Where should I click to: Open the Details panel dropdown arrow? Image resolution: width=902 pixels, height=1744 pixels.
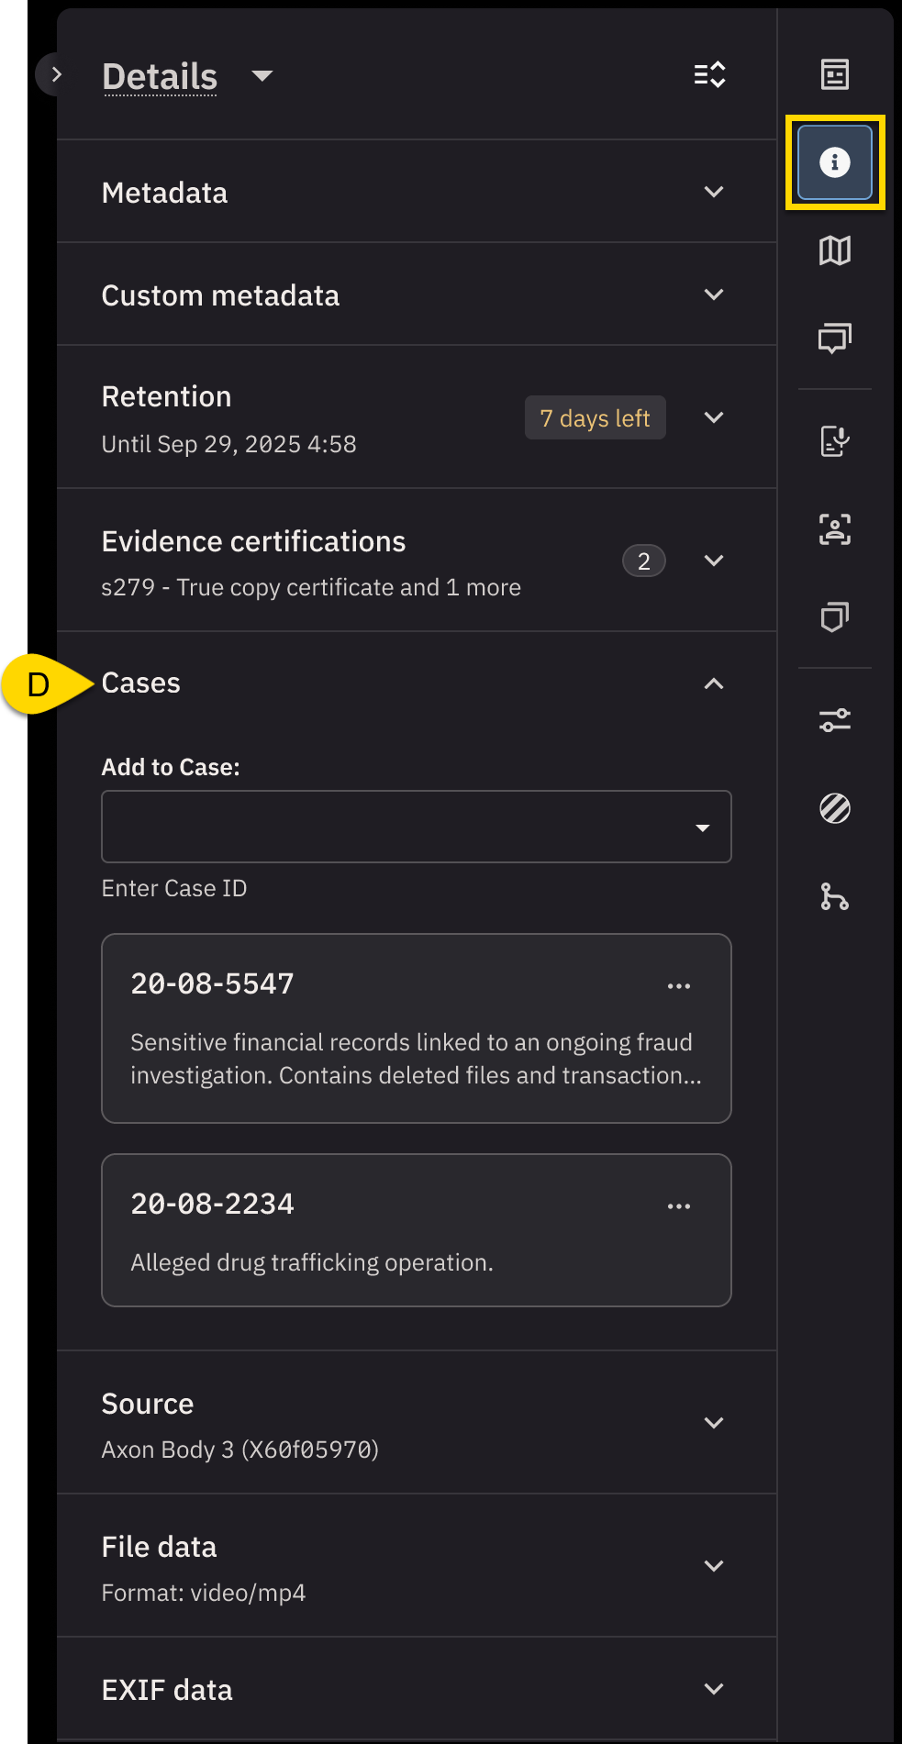click(x=262, y=76)
